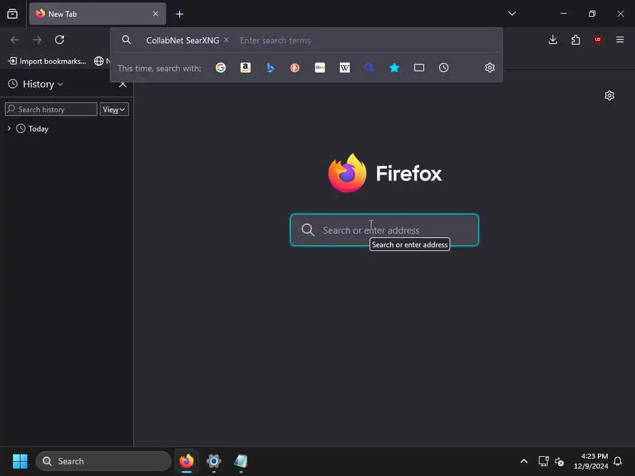Click the address bar search terms field
This screenshot has height=476, width=635.
pos(366,40)
